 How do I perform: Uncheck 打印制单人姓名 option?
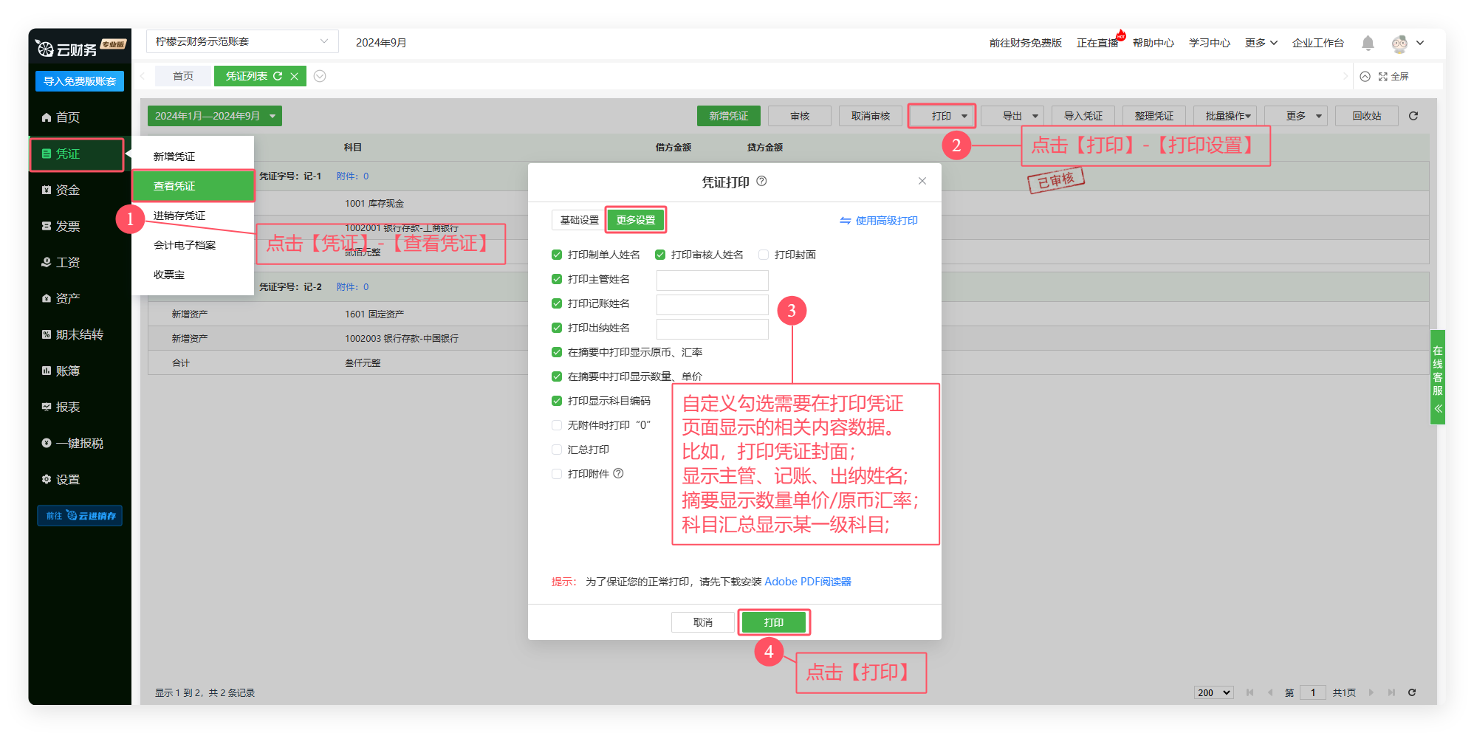point(557,255)
